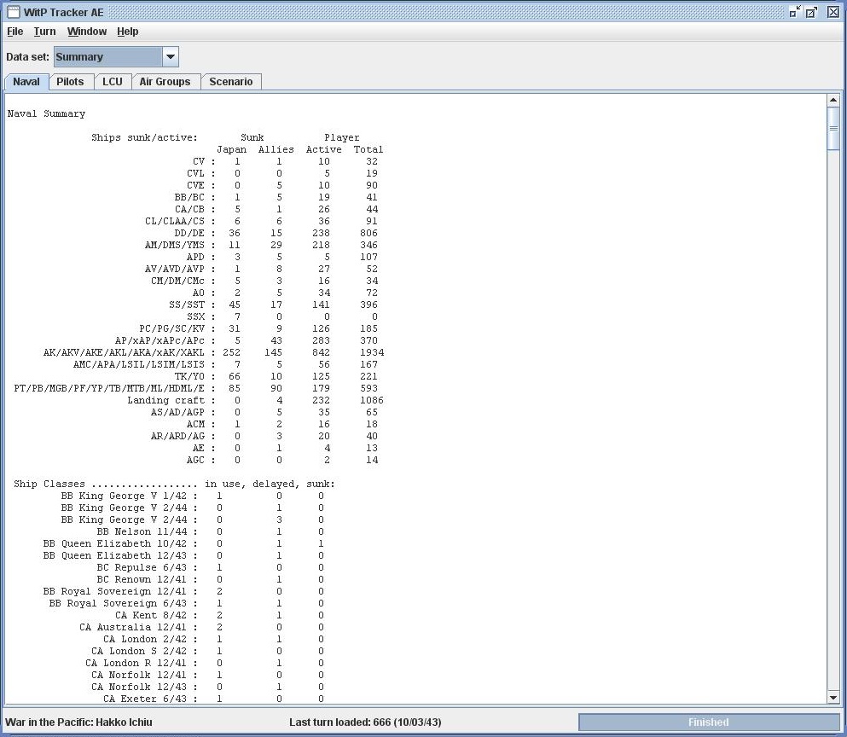Image resolution: width=847 pixels, height=737 pixels.
Task: Open the Window menu
Action: [x=87, y=32]
